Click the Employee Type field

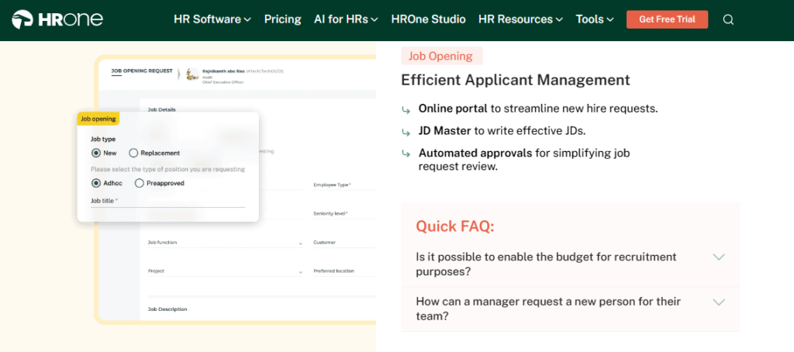(344, 185)
